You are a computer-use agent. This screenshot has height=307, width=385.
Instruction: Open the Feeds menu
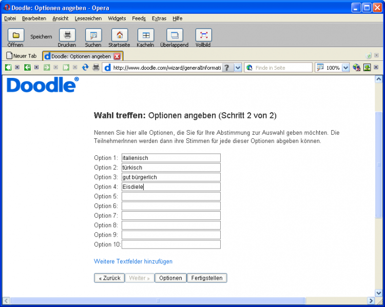click(x=139, y=18)
